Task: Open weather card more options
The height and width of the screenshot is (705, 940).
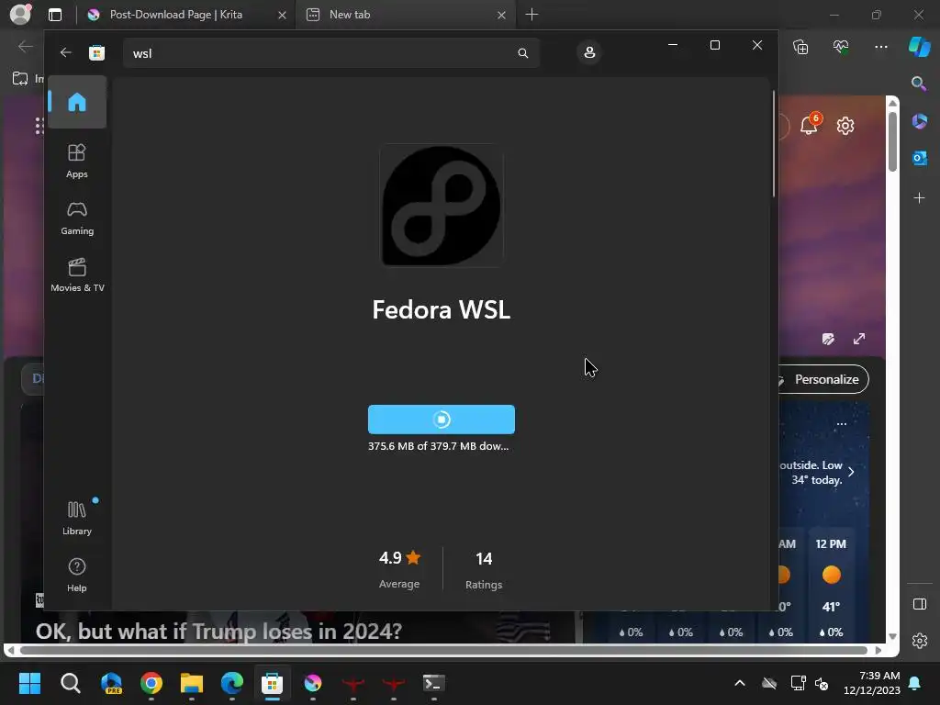Action: pos(842,424)
